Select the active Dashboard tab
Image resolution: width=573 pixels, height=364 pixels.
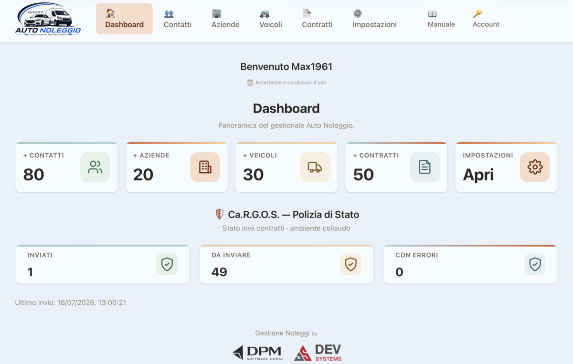coord(124,19)
